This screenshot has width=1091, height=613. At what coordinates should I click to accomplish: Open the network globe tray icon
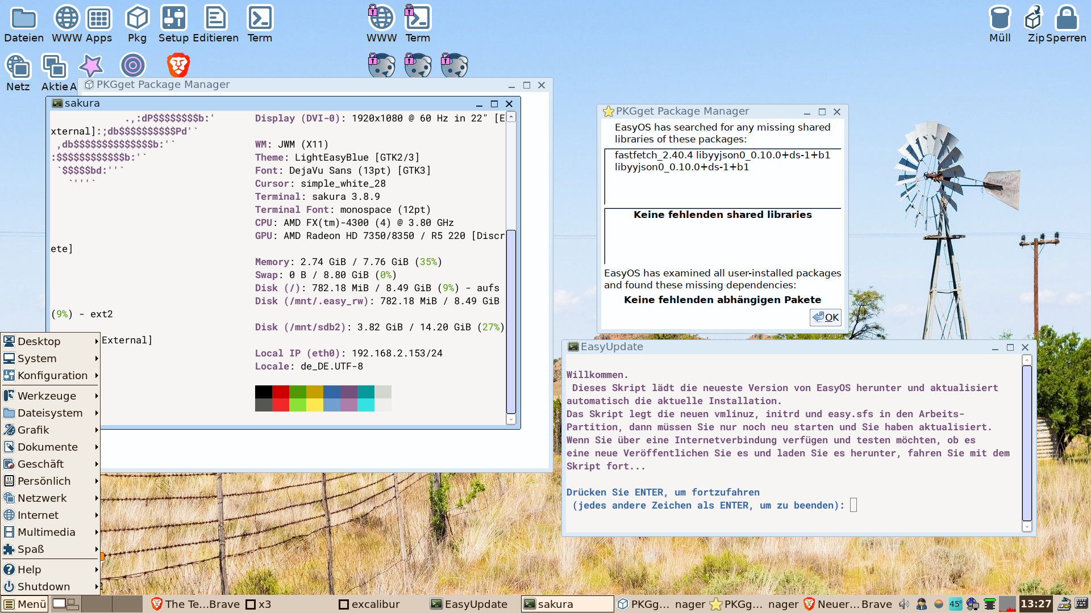[972, 604]
